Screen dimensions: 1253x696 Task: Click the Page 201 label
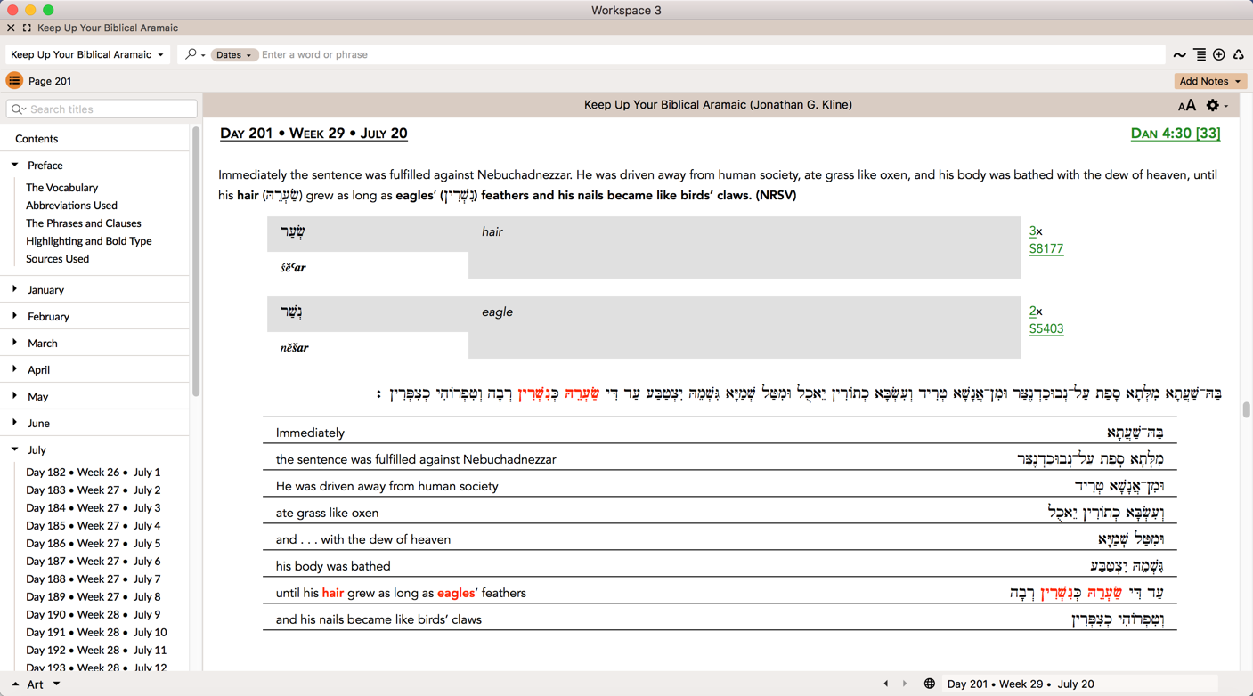click(50, 81)
